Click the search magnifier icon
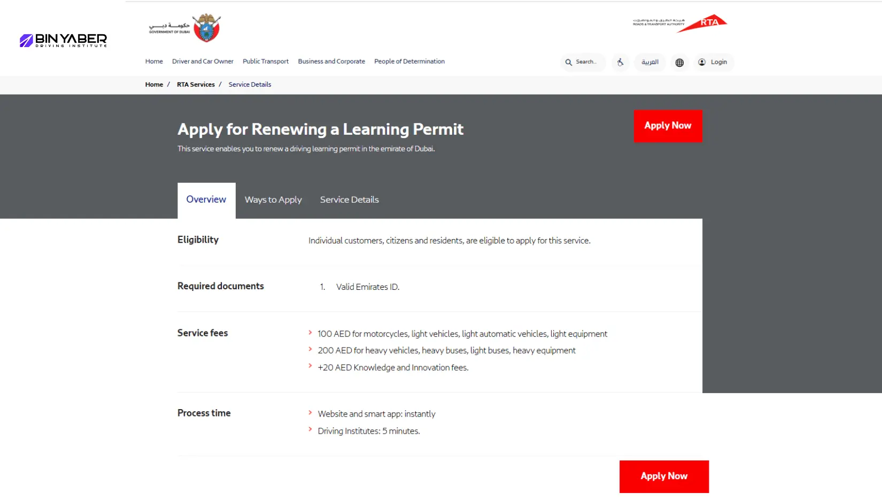The height and width of the screenshot is (500, 882). (569, 63)
